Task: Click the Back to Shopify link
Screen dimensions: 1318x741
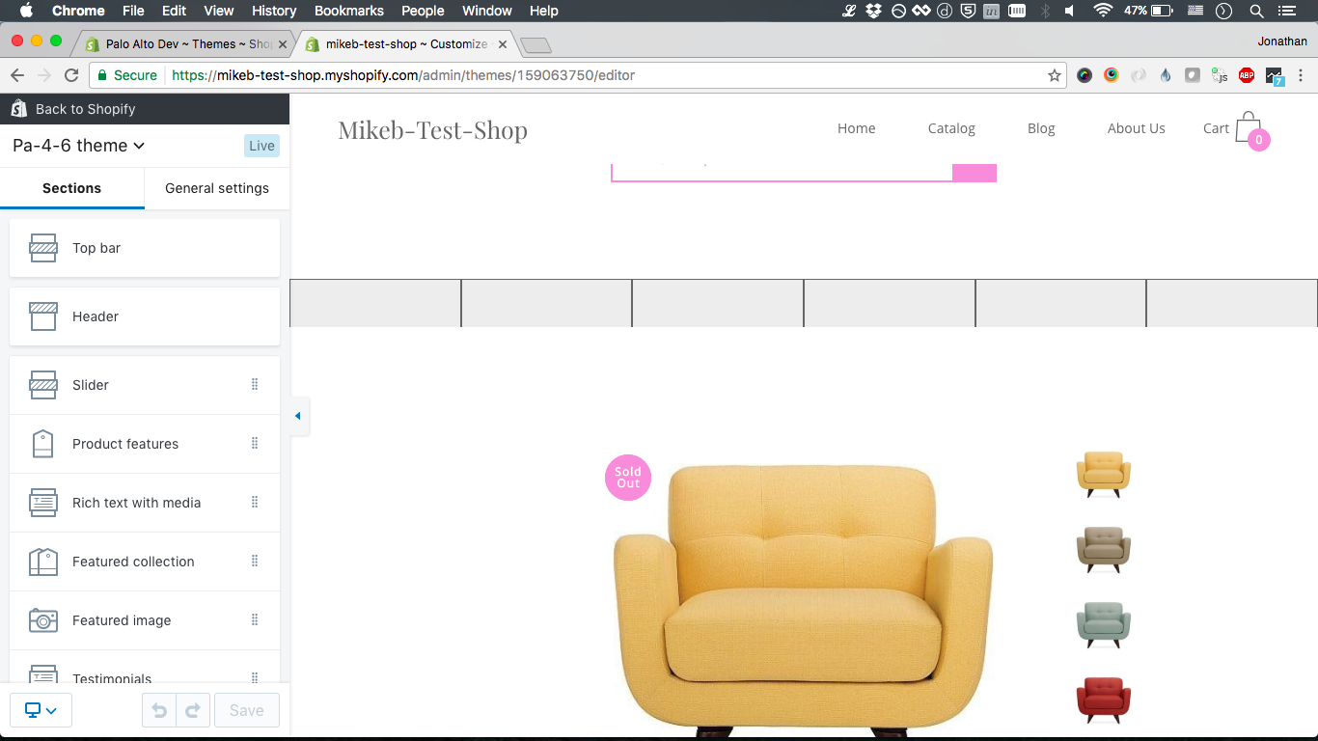Action: 84,108
